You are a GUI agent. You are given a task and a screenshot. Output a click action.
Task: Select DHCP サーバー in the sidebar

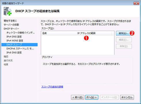coord(12,29)
